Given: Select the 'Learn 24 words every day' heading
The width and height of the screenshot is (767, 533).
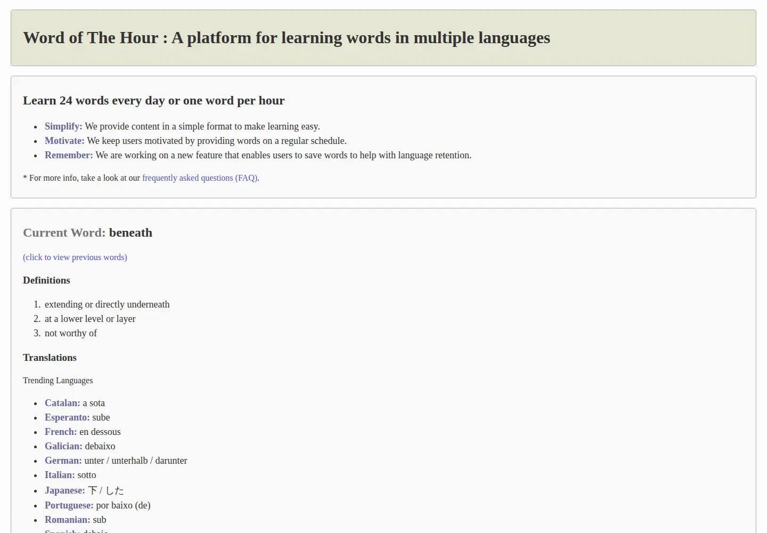Looking at the screenshot, I should pos(154,101).
